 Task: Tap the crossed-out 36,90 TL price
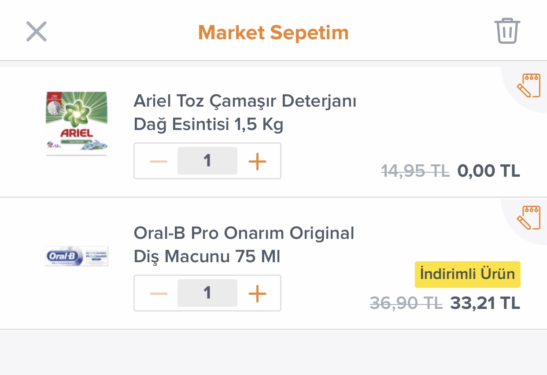pyautogui.click(x=406, y=303)
